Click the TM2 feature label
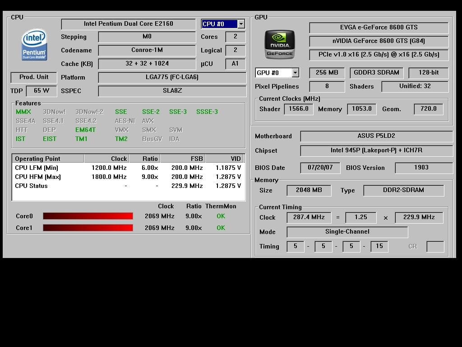The height and width of the screenshot is (347, 462). (121, 139)
